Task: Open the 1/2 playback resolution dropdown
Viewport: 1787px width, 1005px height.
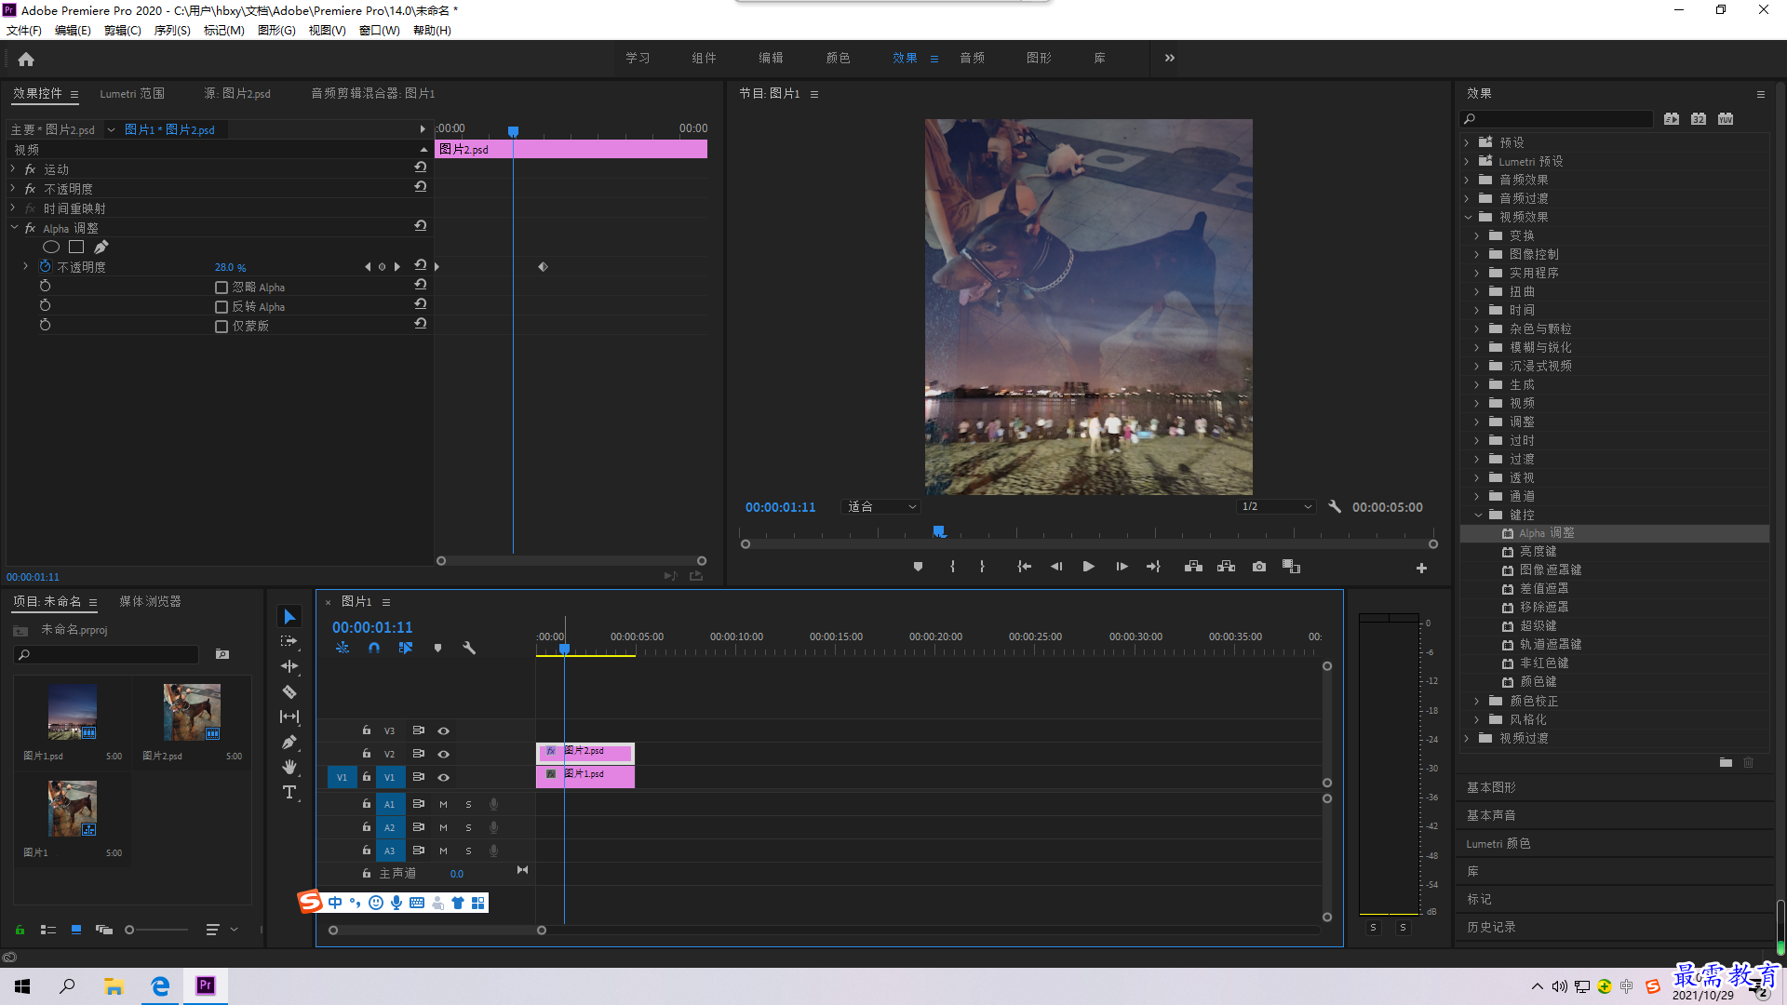Action: (x=1276, y=507)
